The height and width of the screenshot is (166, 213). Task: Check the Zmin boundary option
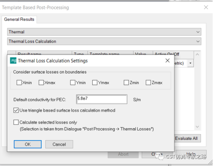click(126, 83)
